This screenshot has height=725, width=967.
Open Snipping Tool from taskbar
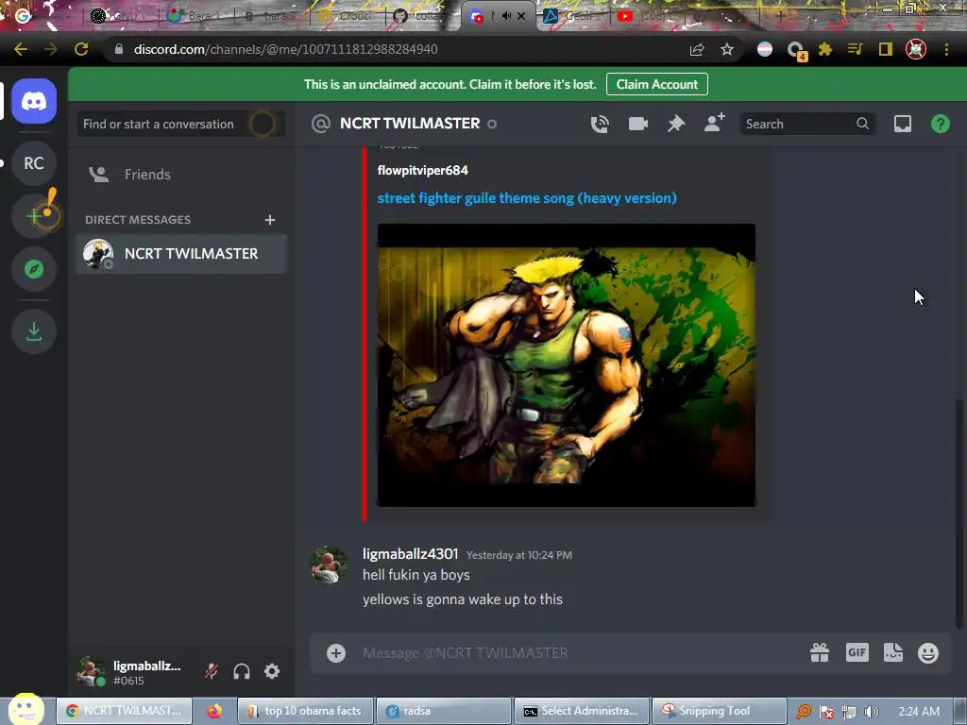click(719, 712)
